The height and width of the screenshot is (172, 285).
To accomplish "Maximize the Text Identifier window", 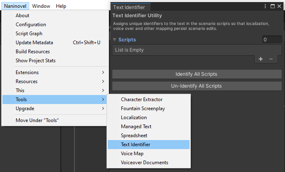I will click(x=273, y=6).
